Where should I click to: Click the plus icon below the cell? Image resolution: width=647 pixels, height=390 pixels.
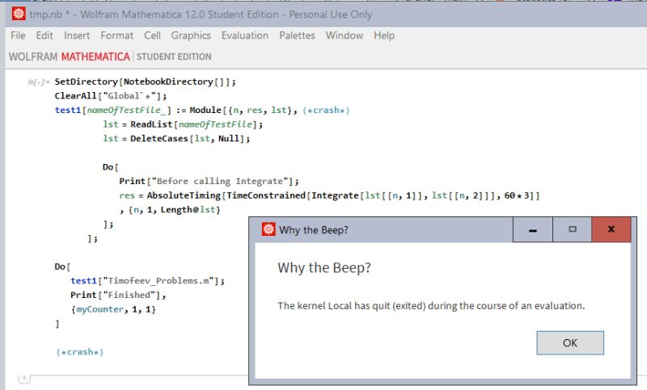24,377
